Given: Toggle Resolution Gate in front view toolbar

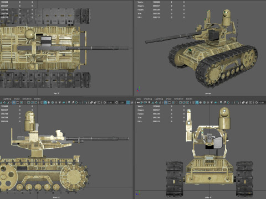Looking at the screenshot, I should (x=21, y=102).
